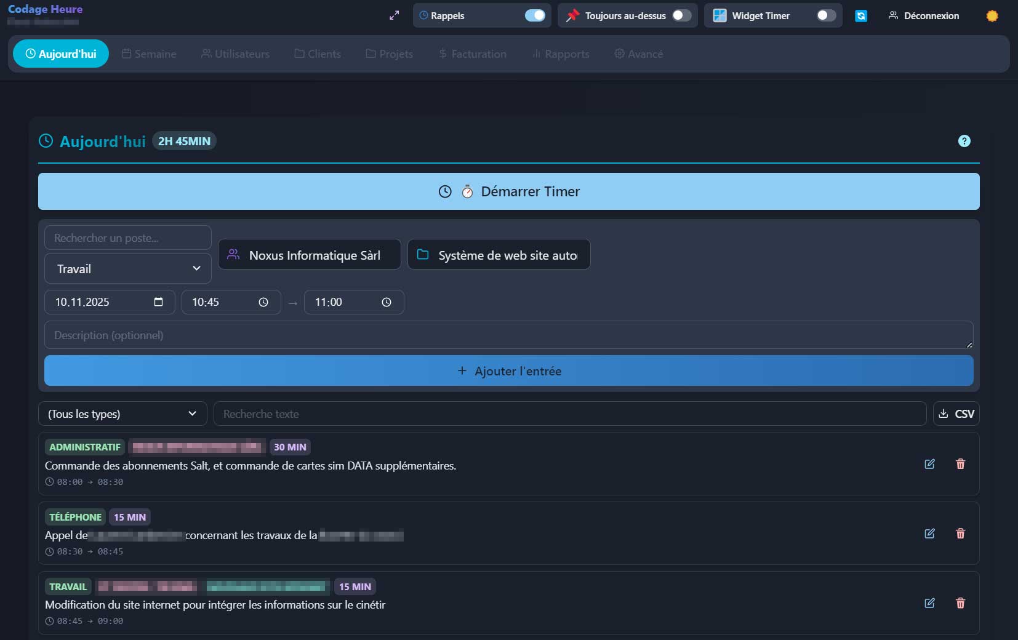The image size is (1018, 640).
Task: Click the blue refresh sync icon
Action: pyautogui.click(x=861, y=16)
